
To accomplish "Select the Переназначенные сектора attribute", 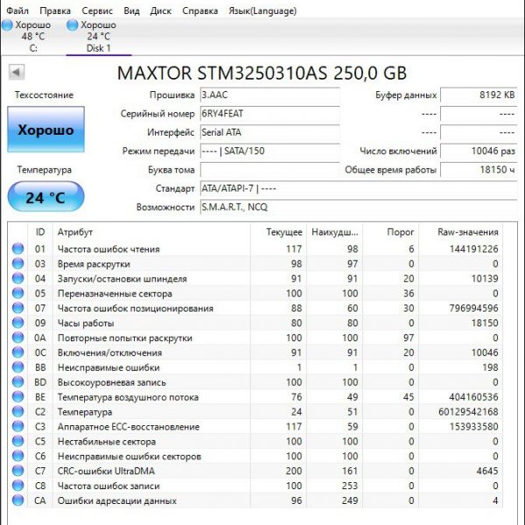I will point(115,294).
